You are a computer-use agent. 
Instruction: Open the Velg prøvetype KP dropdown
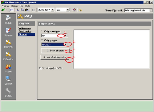pyautogui.click(x=66, y=36)
